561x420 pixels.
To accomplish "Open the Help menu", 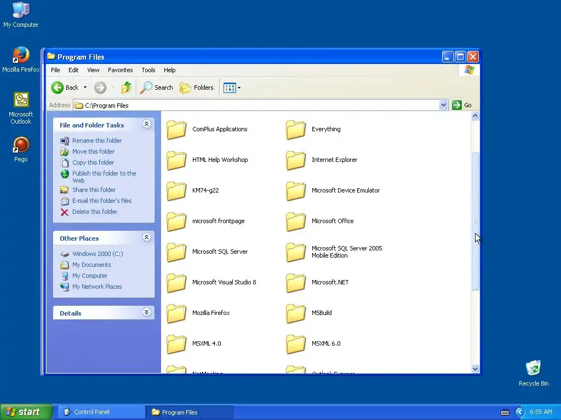I will click(x=170, y=70).
